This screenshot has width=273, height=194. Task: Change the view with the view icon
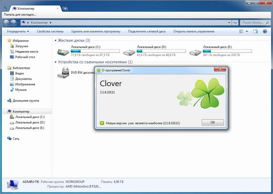pos(241,31)
